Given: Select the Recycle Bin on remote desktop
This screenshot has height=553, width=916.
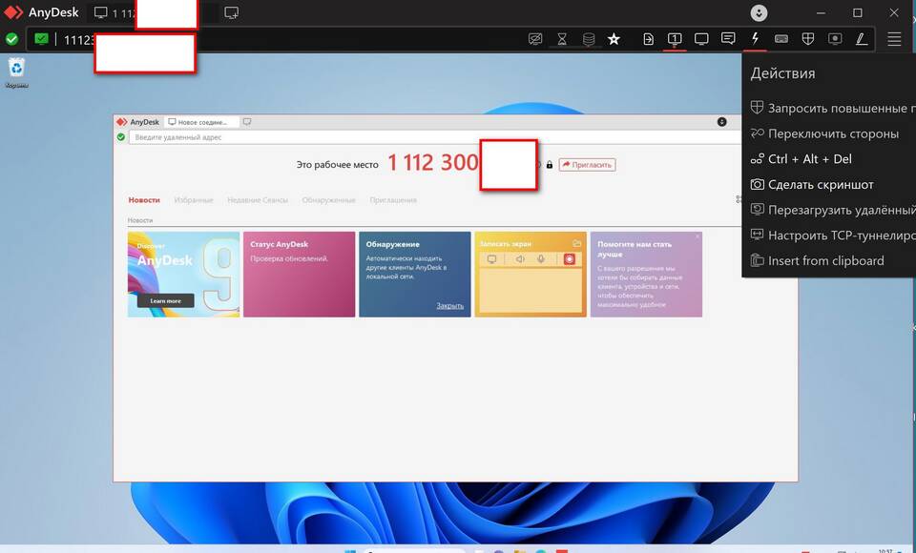Looking at the screenshot, I should pos(16,72).
